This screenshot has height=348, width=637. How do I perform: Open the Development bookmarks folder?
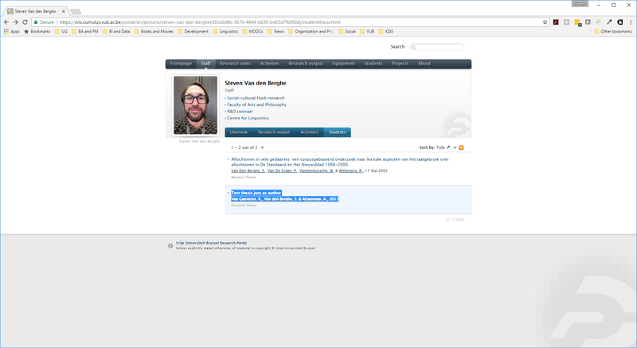(193, 31)
